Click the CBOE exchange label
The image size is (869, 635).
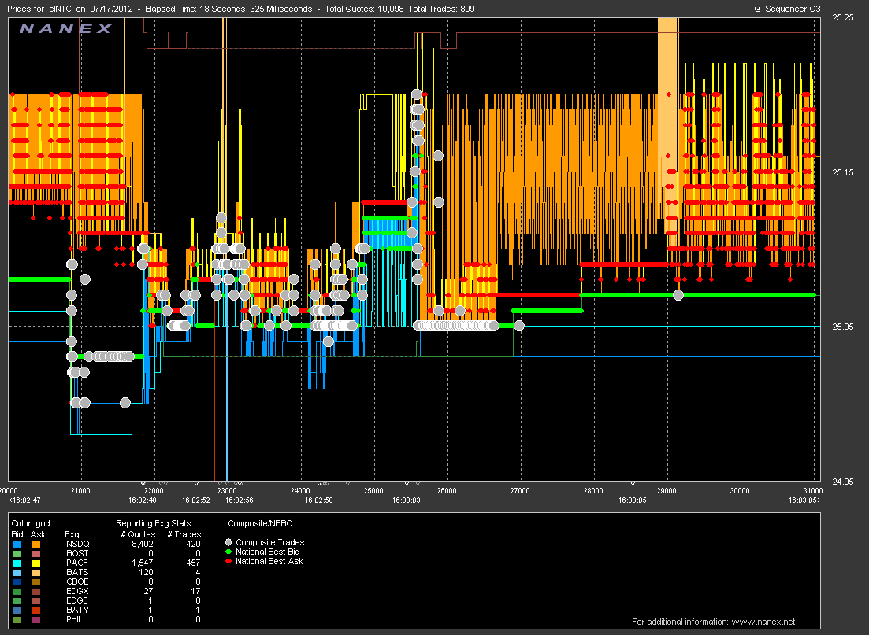coord(77,581)
